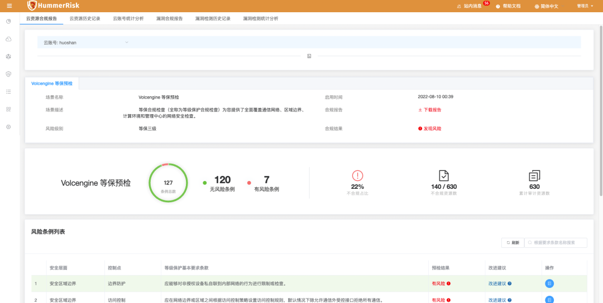The image size is (603, 303).
Task: Click row 1 改进建议 question mark icon
Action: [x=510, y=284]
